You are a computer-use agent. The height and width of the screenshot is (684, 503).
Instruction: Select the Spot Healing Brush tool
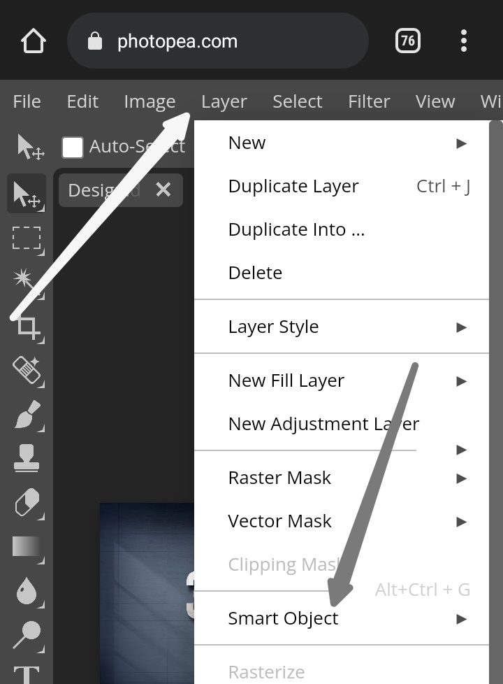(26, 370)
